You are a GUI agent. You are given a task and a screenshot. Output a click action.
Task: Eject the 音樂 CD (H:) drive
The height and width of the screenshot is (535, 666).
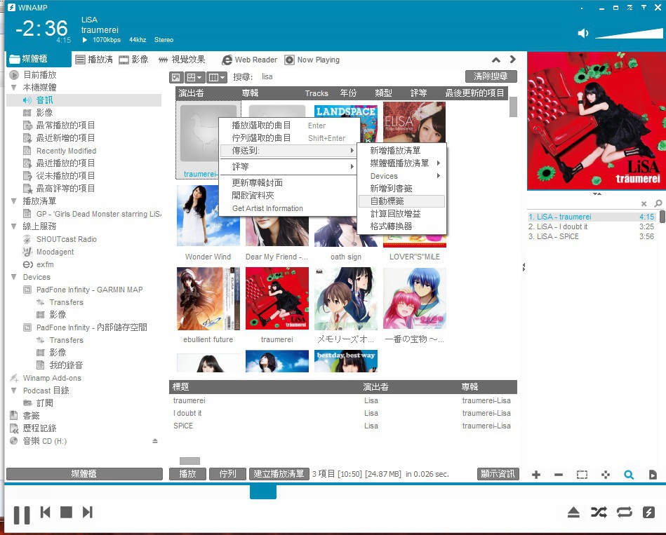155,441
